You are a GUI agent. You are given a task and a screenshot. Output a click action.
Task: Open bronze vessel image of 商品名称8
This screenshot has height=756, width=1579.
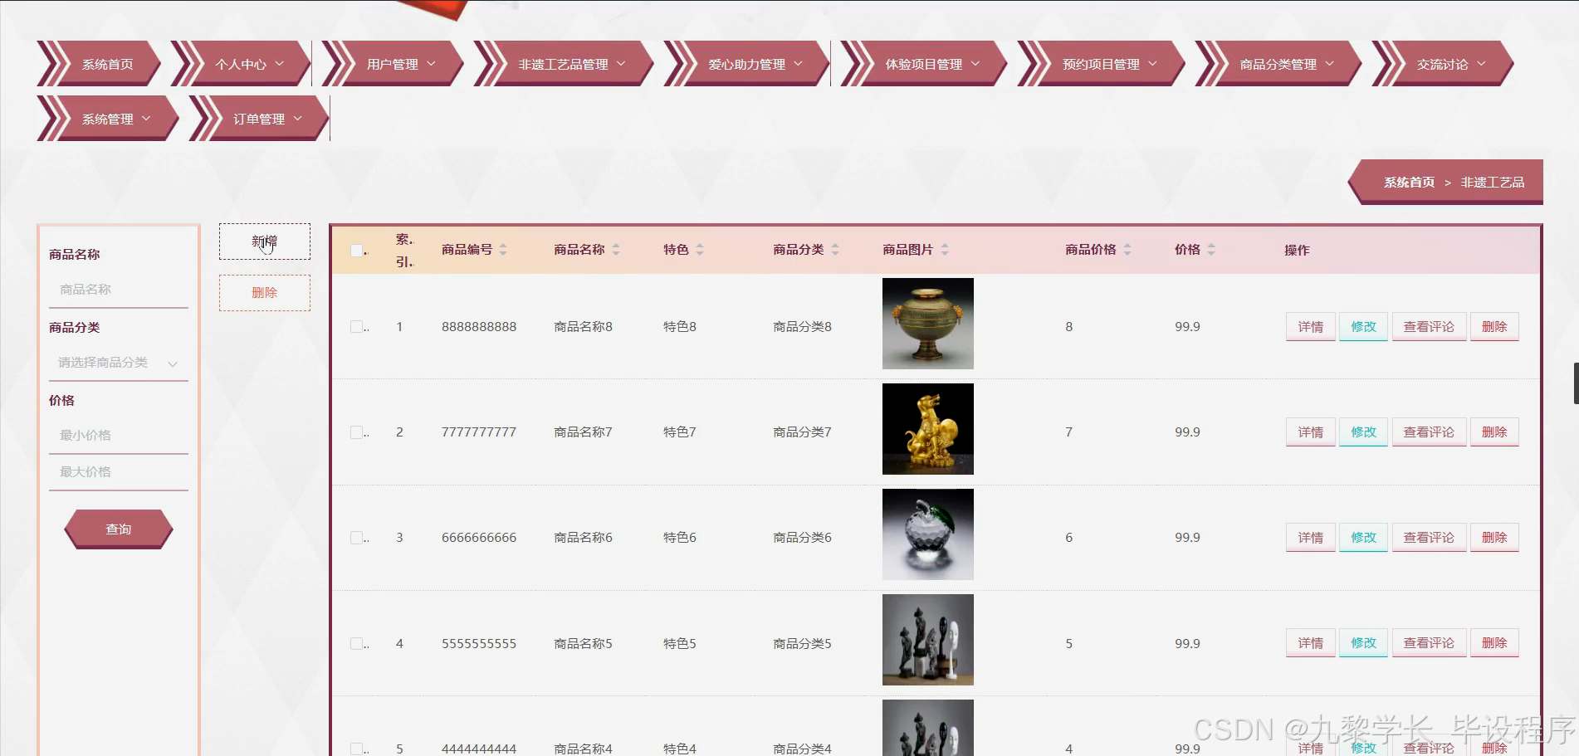click(928, 324)
